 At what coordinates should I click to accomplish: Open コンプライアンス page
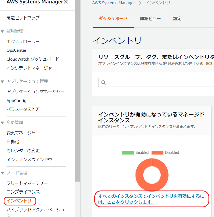pos(23,192)
